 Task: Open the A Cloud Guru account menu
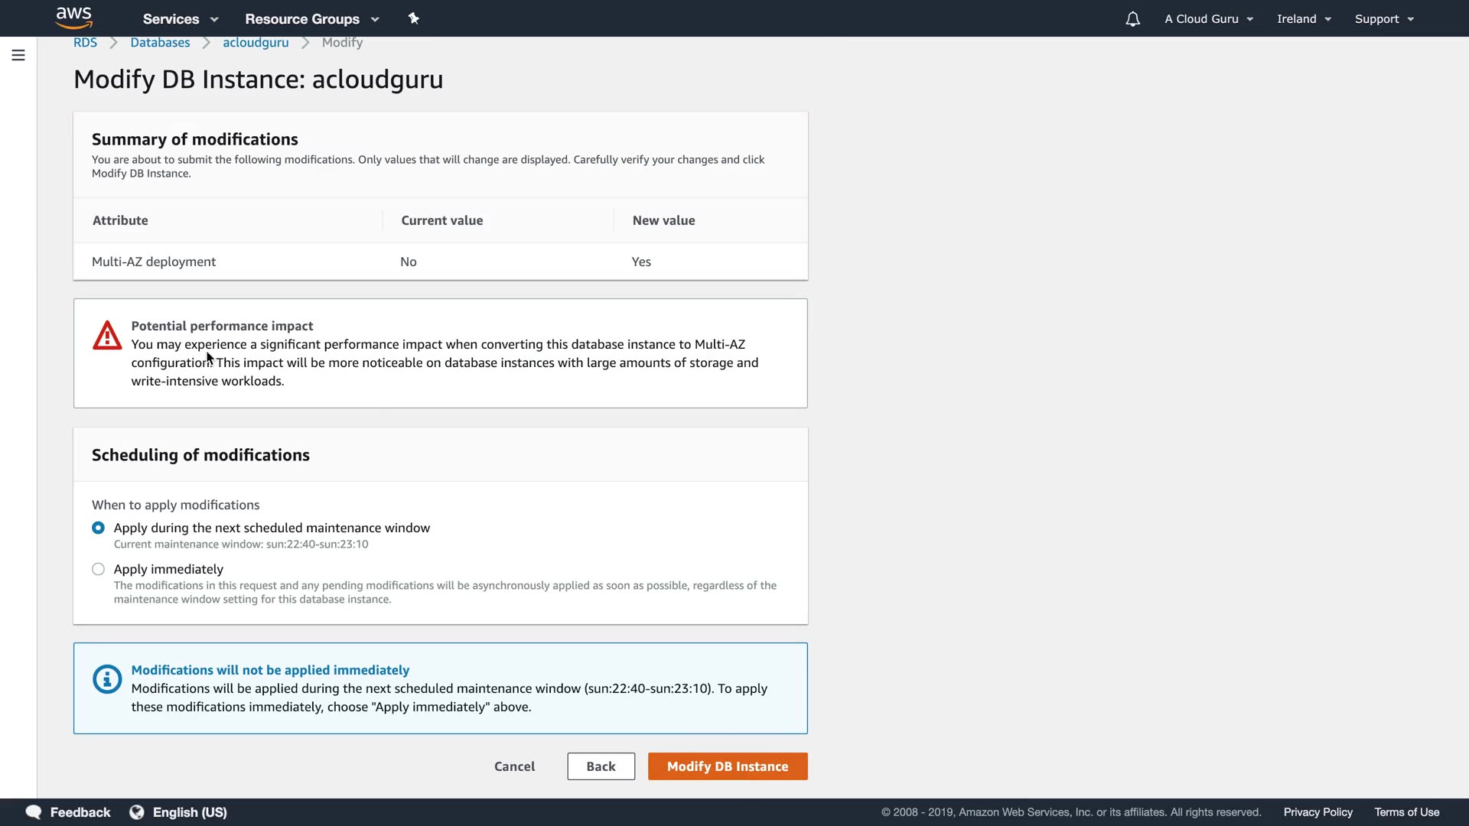point(1209,19)
